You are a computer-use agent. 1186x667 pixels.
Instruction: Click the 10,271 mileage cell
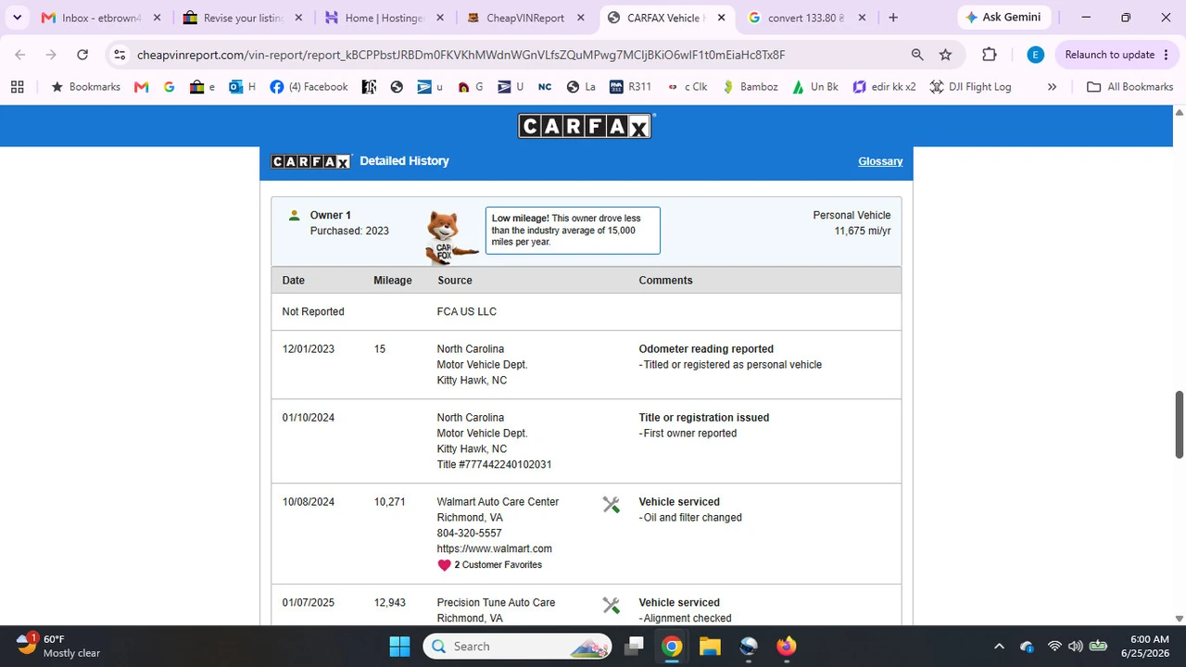coord(390,502)
